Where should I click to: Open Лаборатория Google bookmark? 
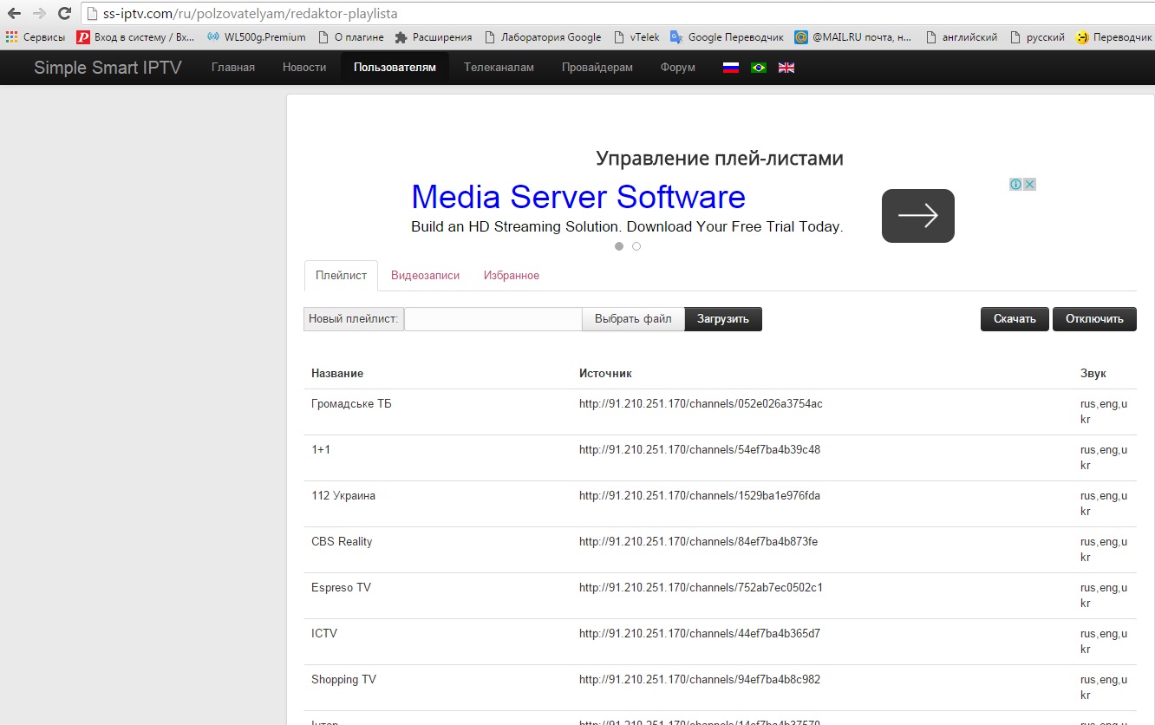tap(543, 37)
